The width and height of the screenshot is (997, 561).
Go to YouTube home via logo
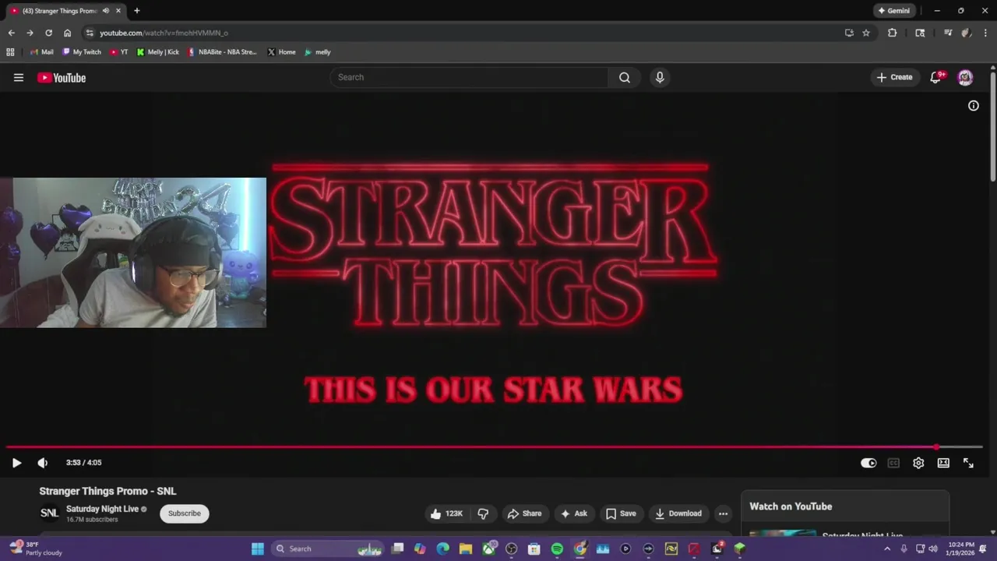[62, 77]
